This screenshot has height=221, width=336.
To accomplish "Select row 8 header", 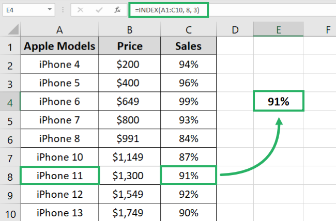I will 10,175.
